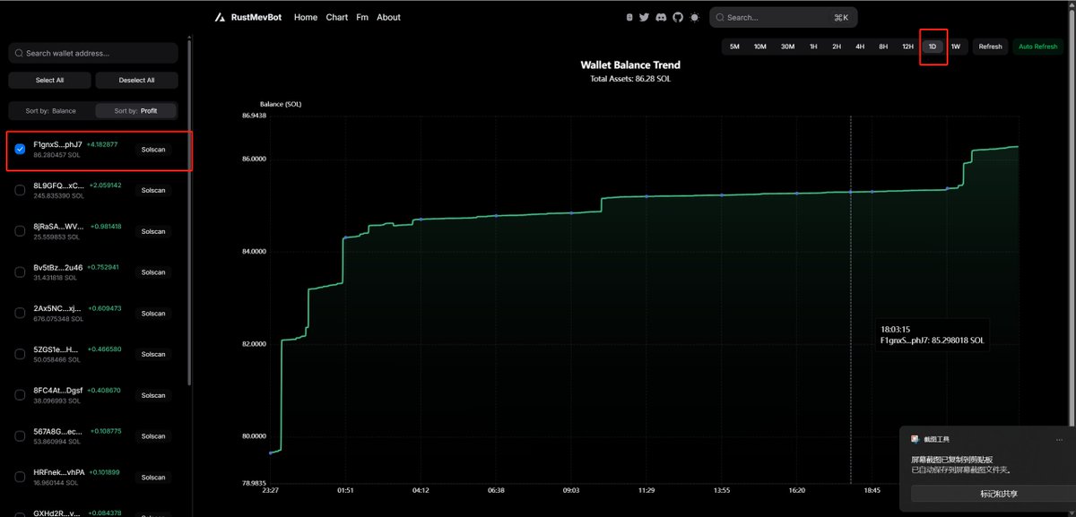Screen dimensions: 1076x517
Task: Open the GitHub link icon in header
Action: point(677,17)
